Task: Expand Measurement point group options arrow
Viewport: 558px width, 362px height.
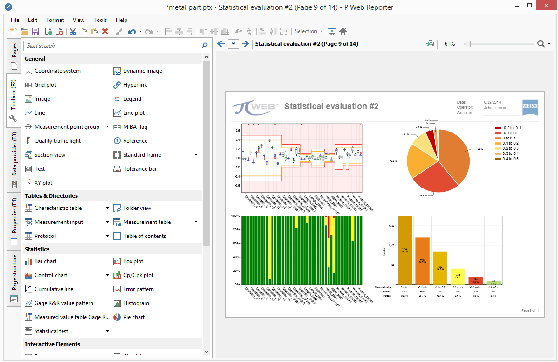Action: (x=107, y=127)
